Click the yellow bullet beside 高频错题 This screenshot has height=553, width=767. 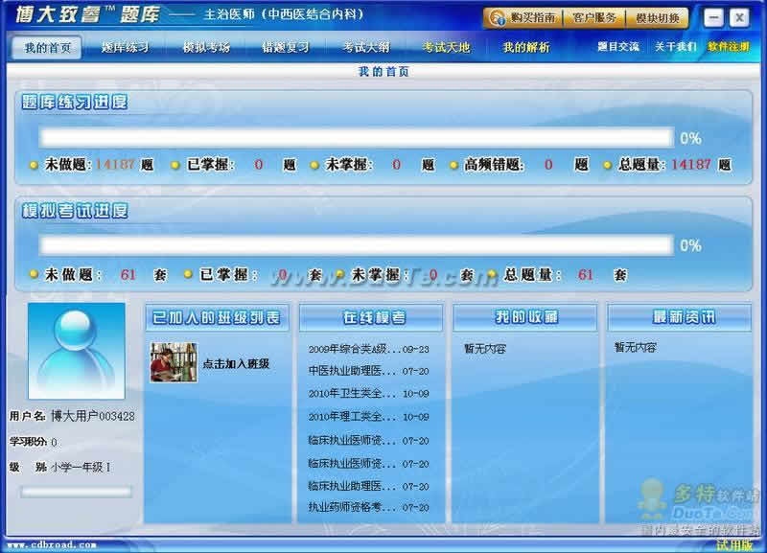453,165
